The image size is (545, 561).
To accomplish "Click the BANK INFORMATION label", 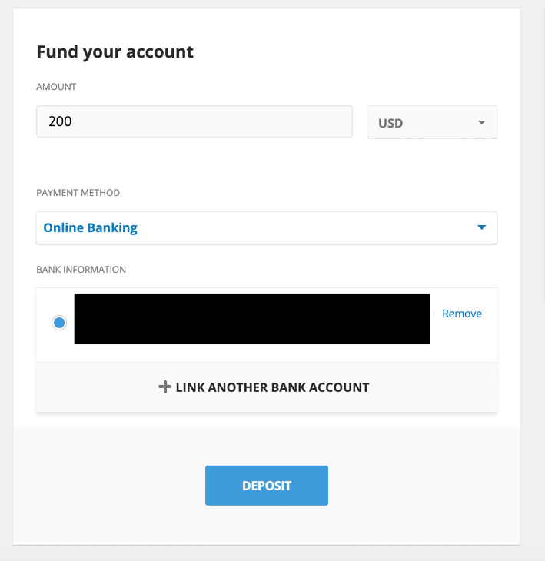I will [x=81, y=270].
